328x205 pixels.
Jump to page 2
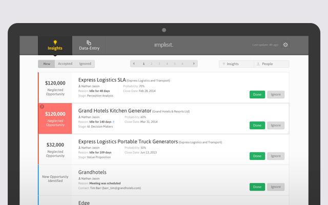[x=152, y=64]
